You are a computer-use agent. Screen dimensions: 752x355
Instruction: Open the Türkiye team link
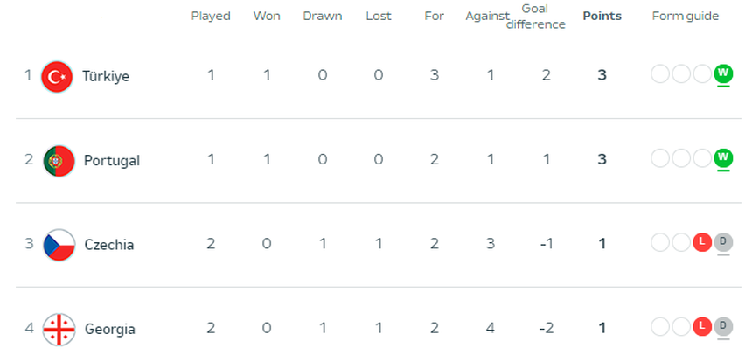click(106, 76)
